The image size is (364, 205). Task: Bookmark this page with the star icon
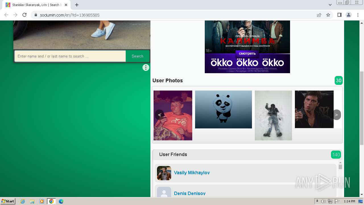pyautogui.click(x=328, y=15)
